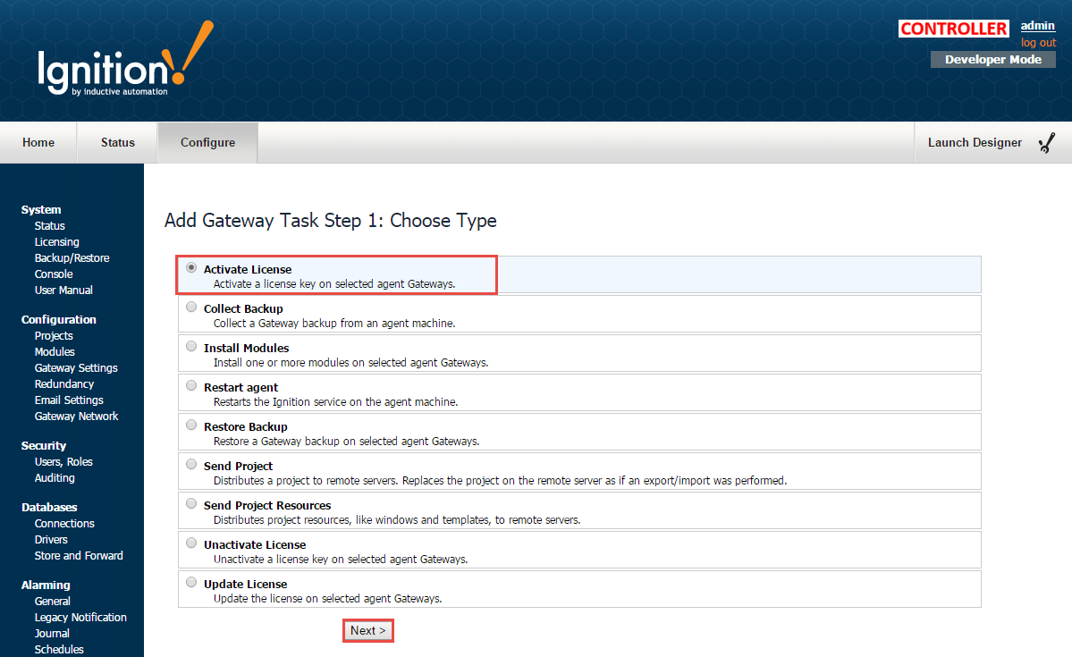
Task: Open the Console sidebar link
Action: pos(54,274)
